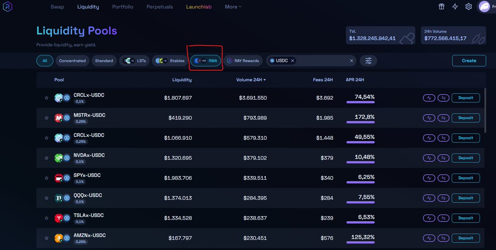Deposit into SPYx-USDC pool
Image resolution: width=496 pixels, height=250 pixels.
(x=466, y=178)
